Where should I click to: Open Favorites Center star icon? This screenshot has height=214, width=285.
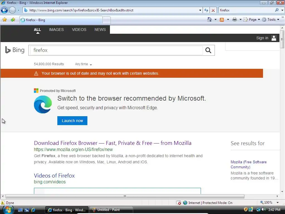[x=4, y=20]
